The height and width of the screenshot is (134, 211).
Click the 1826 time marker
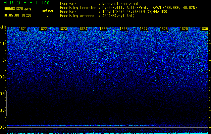[123, 29]
